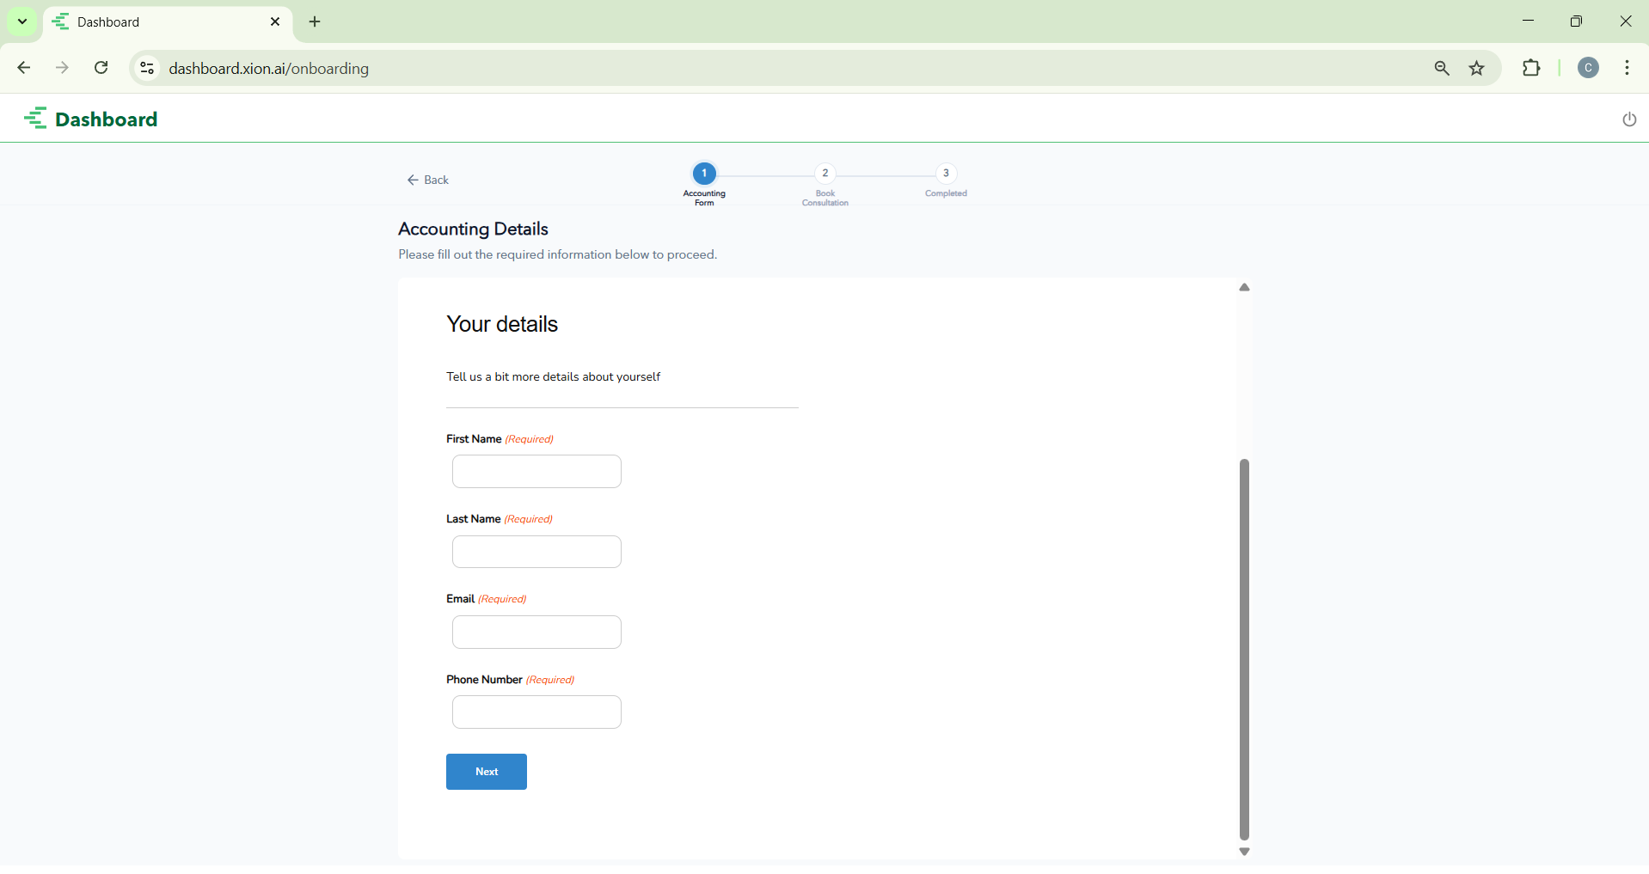Viewport: 1649px width, 874px height.
Task: Close the Dashboard tab
Action: tap(275, 22)
